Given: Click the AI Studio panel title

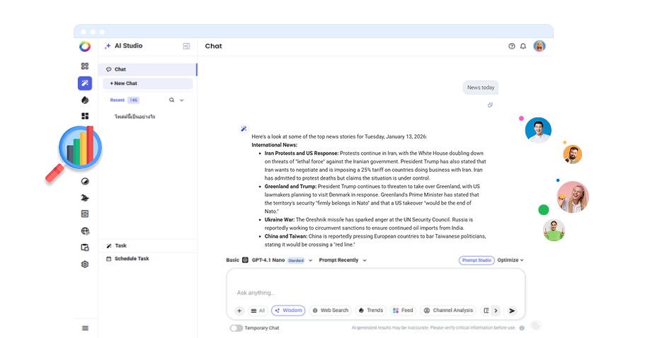Looking at the screenshot, I should (128, 46).
